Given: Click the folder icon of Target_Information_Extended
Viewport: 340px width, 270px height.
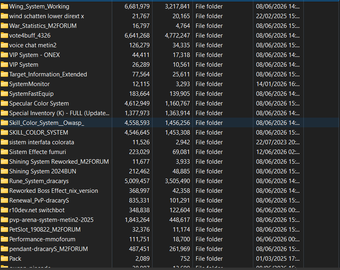Looking at the screenshot, I should 4,74.
